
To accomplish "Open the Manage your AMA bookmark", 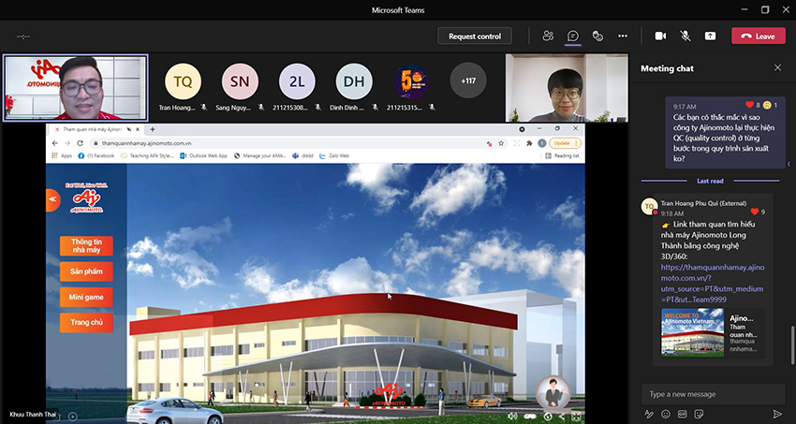I will [x=260, y=155].
